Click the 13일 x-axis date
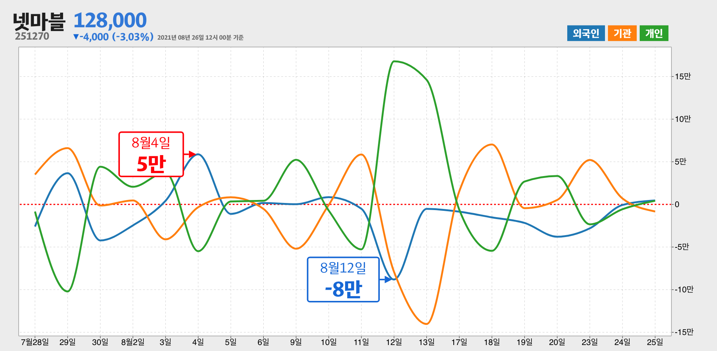 (426, 342)
